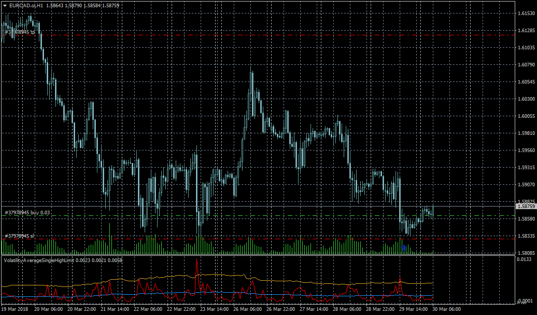Screen dimensions: 537x315
Task: Click the 1.60790 price axis label
Action: pos(527,65)
